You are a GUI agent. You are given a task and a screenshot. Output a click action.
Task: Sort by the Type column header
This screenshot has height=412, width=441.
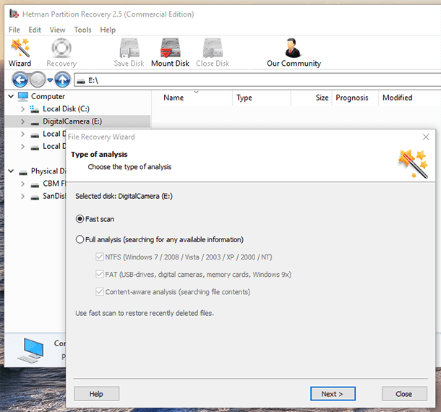(x=262, y=98)
